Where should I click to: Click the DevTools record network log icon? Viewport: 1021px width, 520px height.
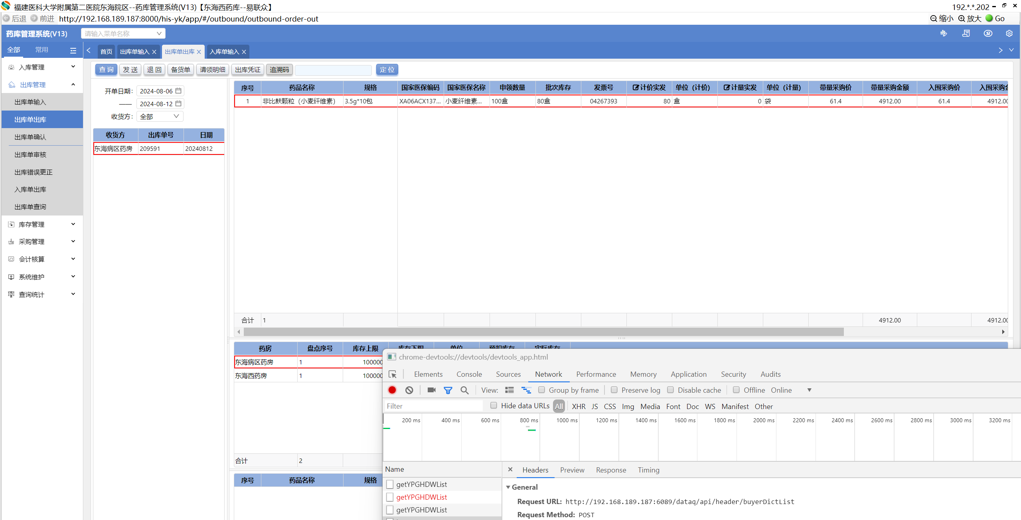coord(392,390)
